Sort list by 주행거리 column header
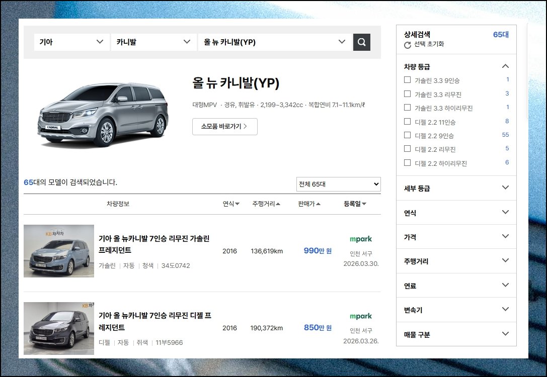The height and width of the screenshot is (377, 547). pyautogui.click(x=266, y=204)
